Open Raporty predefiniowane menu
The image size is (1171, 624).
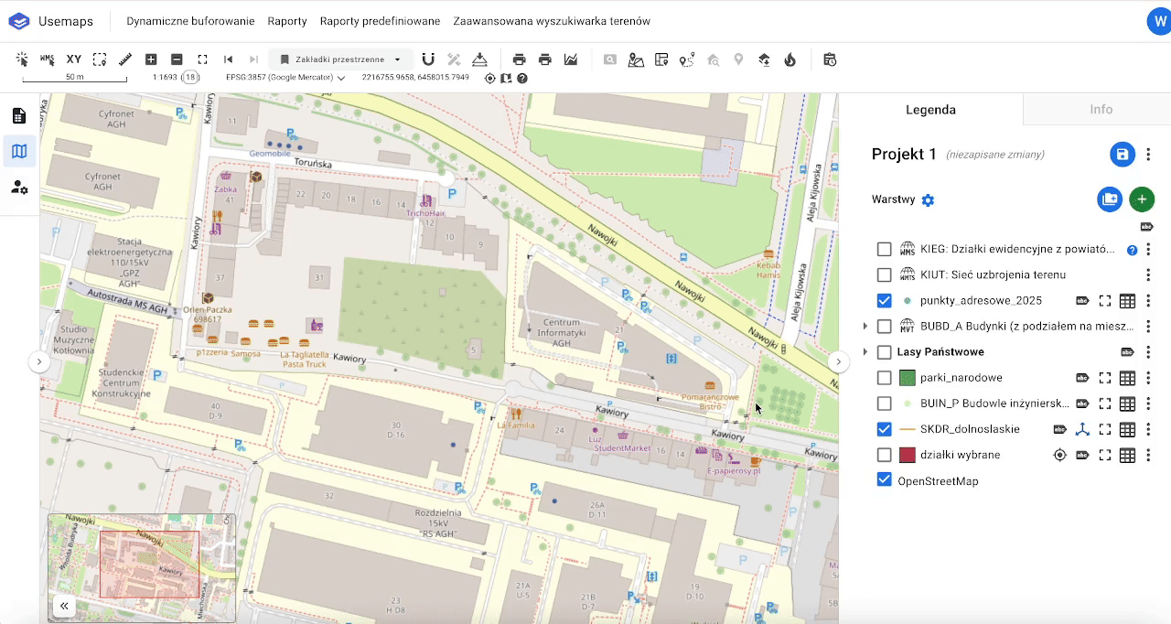coord(380,21)
